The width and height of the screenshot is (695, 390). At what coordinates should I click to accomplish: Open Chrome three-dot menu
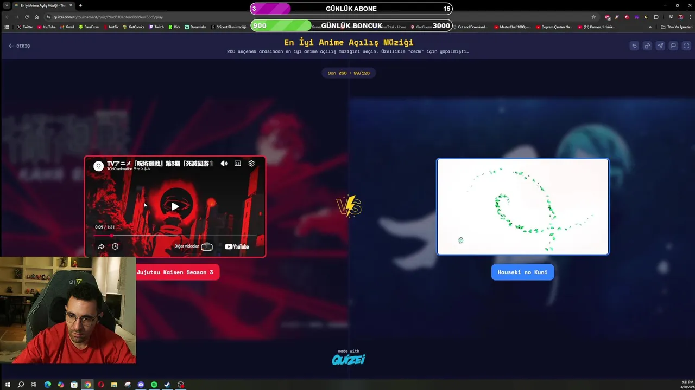pos(690,17)
